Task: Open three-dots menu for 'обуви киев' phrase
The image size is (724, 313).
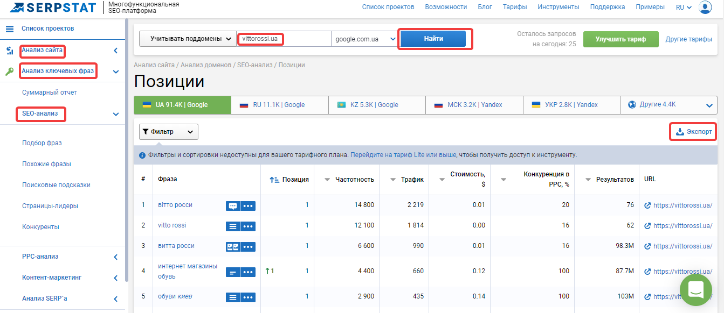Action: tap(248, 297)
